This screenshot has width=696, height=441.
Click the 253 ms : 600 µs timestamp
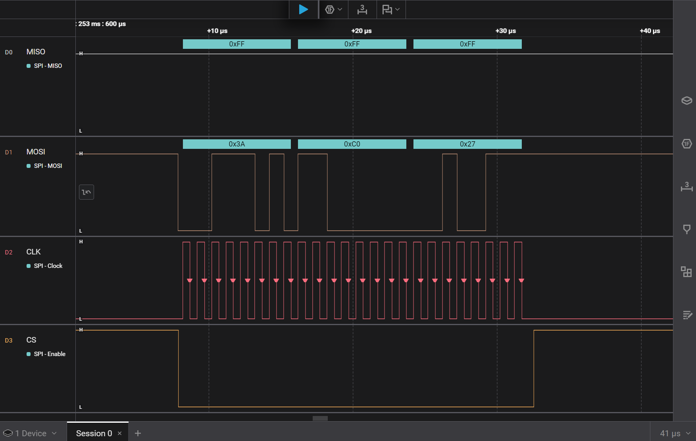102,24
